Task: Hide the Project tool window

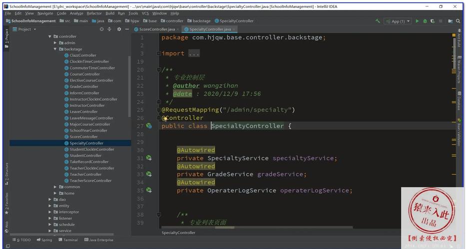Action: click(x=127, y=29)
